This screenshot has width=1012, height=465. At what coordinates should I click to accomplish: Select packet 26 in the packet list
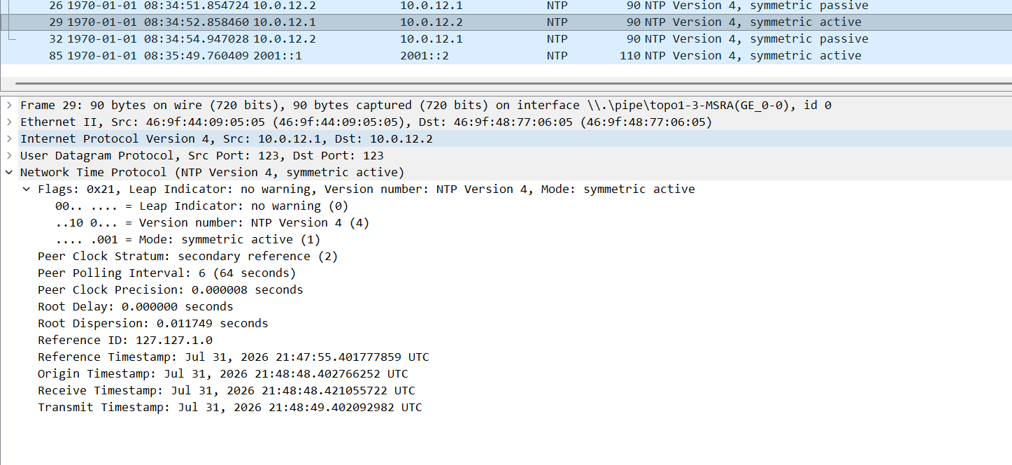[x=506, y=6]
